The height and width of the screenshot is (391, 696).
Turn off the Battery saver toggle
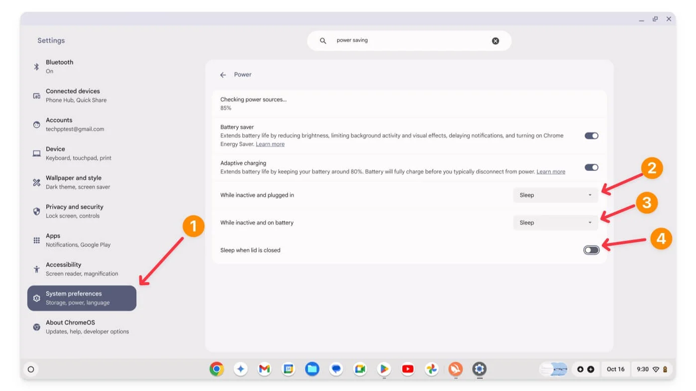point(591,136)
